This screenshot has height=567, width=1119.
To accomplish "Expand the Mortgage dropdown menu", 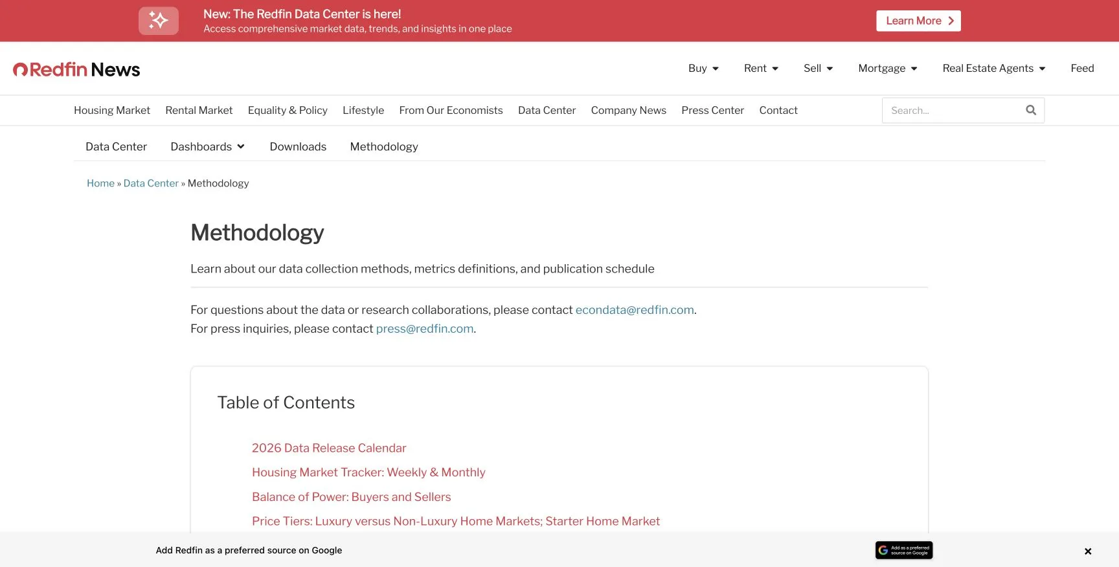I will pos(888,68).
